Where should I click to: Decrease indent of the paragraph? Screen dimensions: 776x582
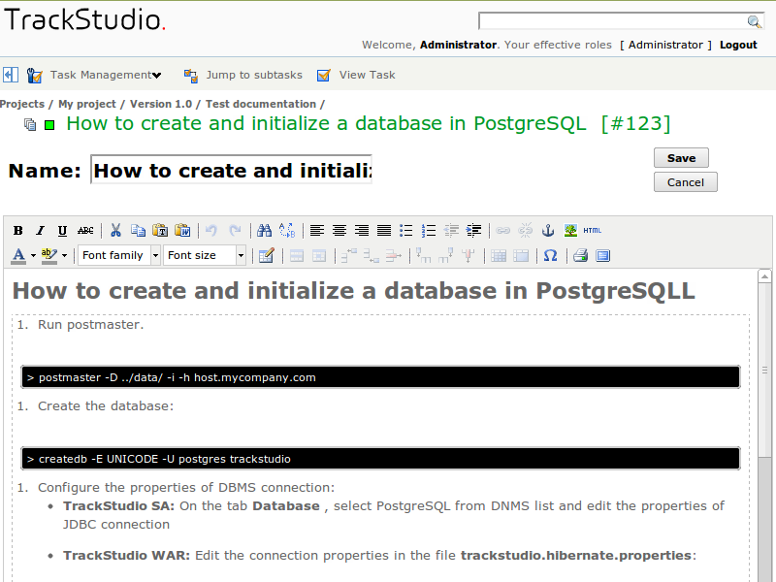click(451, 230)
